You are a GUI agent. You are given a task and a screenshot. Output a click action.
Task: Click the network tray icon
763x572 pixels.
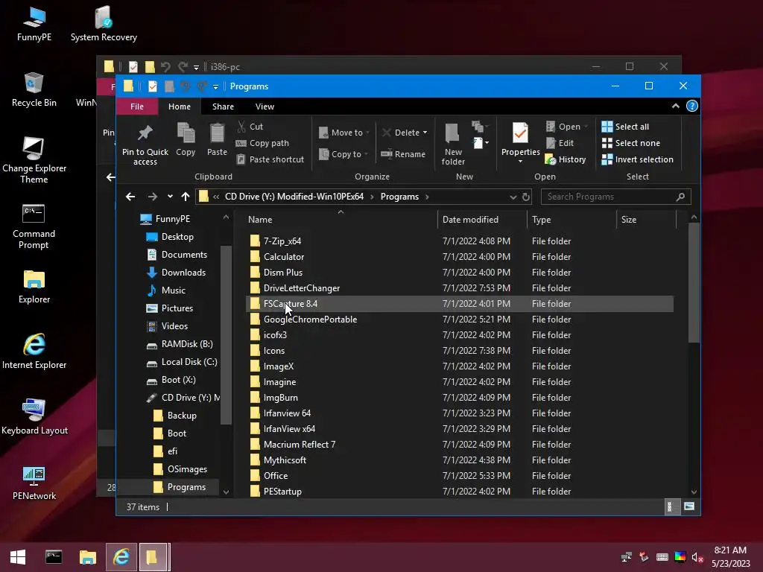(x=627, y=557)
